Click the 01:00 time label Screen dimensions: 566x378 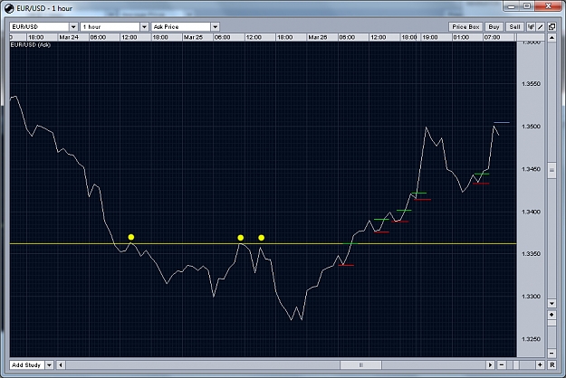tap(461, 37)
